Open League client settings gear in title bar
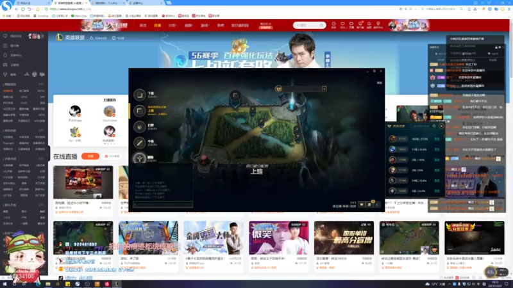This screenshot has width=513, height=288. [x=374, y=71]
